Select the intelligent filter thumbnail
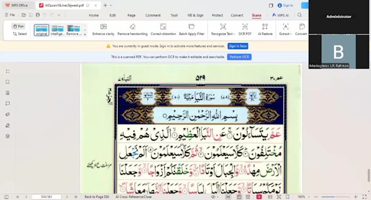 pos(57,30)
